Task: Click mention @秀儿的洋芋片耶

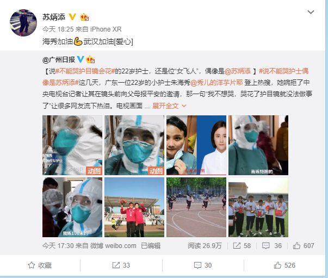Action: pos(216,83)
